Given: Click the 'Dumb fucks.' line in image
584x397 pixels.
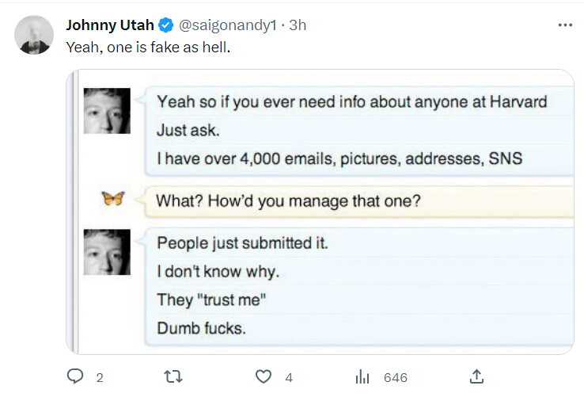Looking at the screenshot, I should (201, 328).
